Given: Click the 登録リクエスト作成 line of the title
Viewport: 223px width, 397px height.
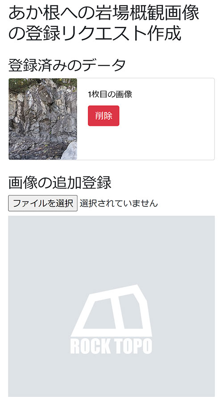Looking at the screenshot, I should click(x=95, y=33).
